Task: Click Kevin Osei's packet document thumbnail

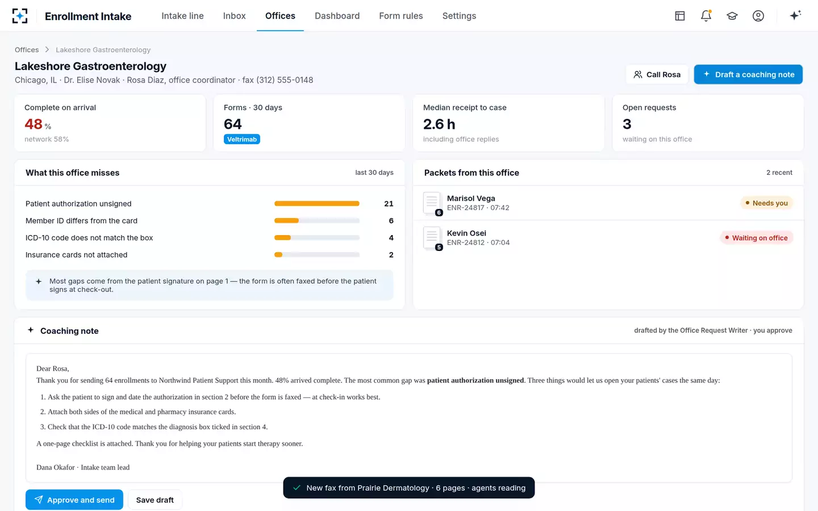Action: click(432, 238)
